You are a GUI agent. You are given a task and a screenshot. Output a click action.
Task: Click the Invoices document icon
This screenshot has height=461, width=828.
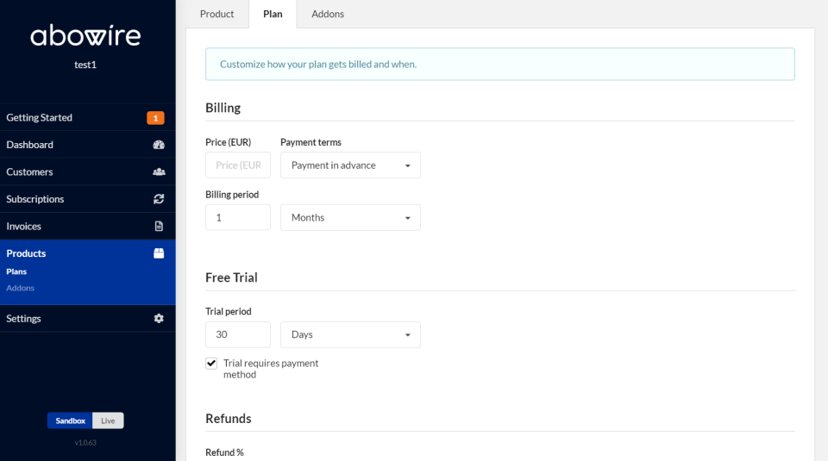pyautogui.click(x=159, y=227)
